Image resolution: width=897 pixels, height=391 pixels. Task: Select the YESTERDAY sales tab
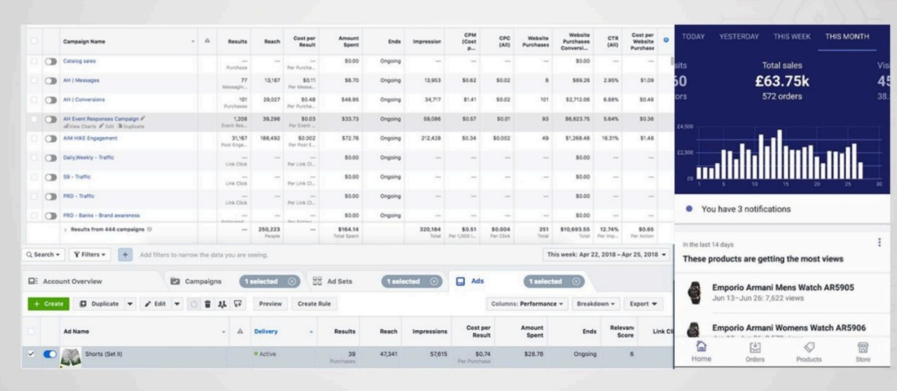click(x=739, y=36)
